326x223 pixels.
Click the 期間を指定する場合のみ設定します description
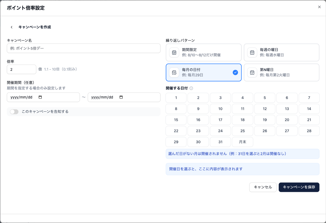pos(36,88)
